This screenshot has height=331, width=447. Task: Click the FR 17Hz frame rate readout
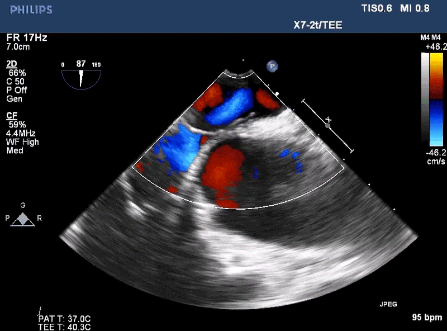[x=26, y=38]
